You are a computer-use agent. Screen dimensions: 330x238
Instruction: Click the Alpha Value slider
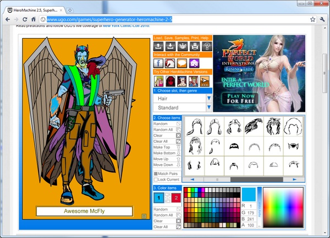[260, 207]
